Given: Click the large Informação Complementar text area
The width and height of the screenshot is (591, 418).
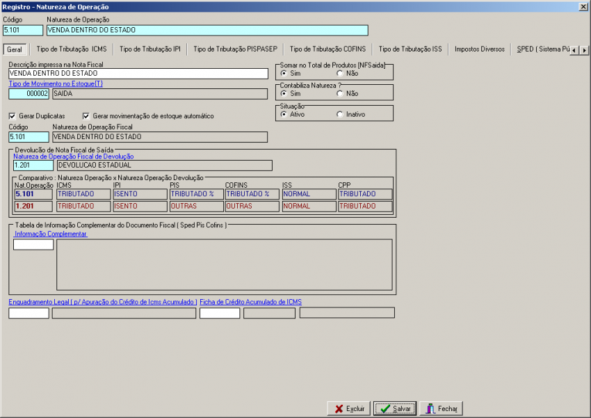Looking at the screenshot, I should click(225, 264).
